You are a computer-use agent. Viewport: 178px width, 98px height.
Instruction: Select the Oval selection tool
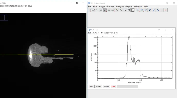click(93, 10)
